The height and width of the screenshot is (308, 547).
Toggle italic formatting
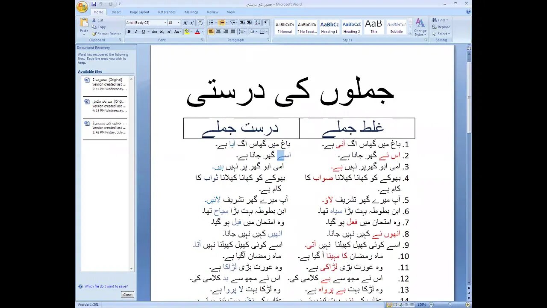[x=136, y=32]
